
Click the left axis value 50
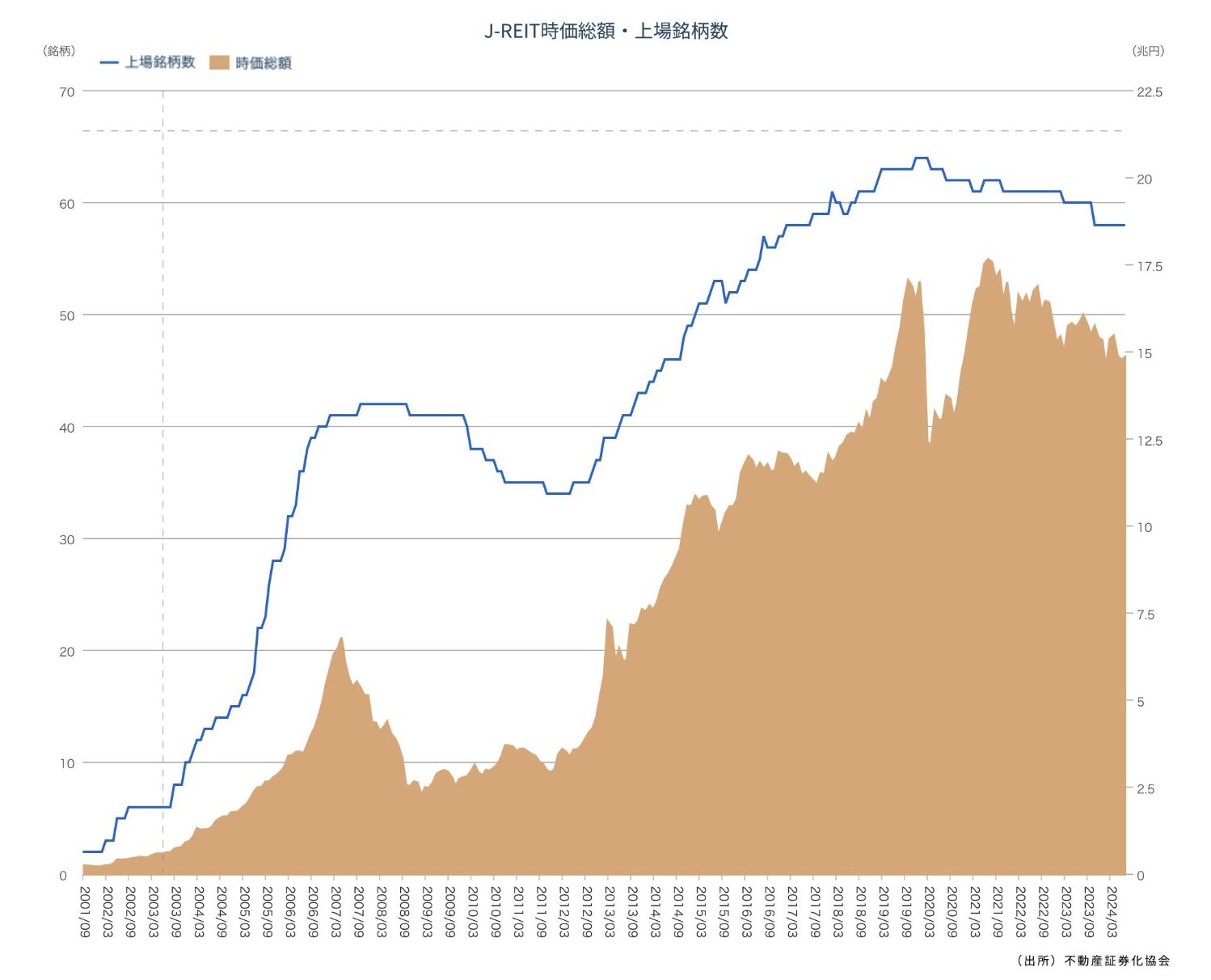click(66, 315)
